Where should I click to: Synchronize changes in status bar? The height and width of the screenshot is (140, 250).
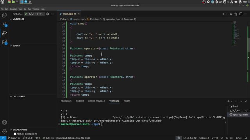coord(19,138)
